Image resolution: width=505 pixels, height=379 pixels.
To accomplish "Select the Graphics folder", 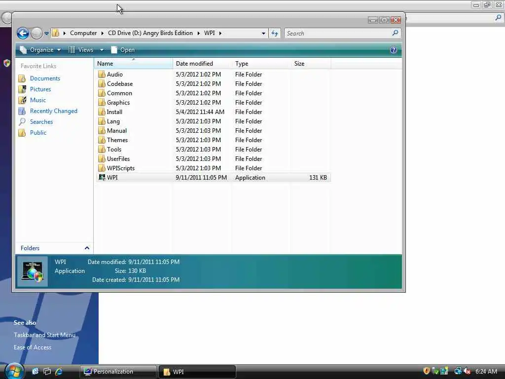I will pyautogui.click(x=118, y=103).
